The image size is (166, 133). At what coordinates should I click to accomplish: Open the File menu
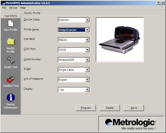coord(4,8)
